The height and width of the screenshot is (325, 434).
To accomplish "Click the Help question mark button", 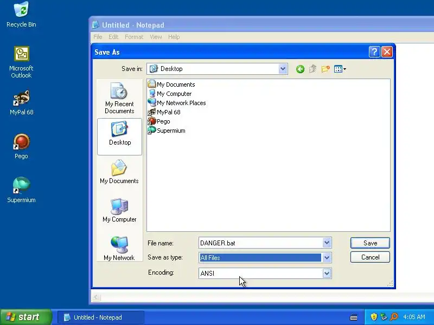I will pyautogui.click(x=374, y=51).
